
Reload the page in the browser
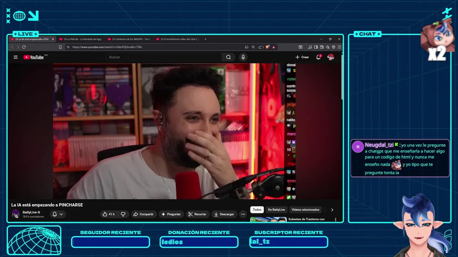(24, 47)
